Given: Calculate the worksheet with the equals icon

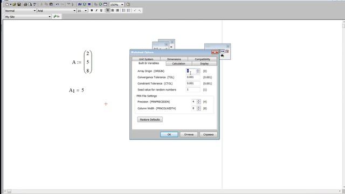Looking at the screenshot, I should (89, 4).
